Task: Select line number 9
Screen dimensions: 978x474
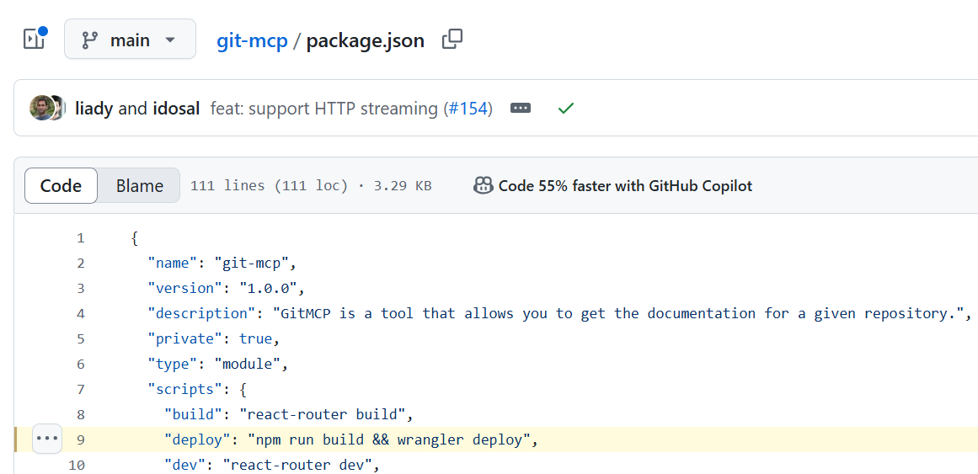Action: pos(81,439)
